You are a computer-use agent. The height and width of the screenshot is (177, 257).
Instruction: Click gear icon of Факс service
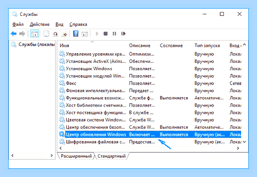[62, 83]
